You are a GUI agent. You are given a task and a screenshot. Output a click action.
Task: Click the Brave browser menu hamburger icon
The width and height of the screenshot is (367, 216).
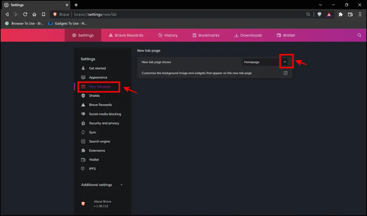tap(360, 14)
